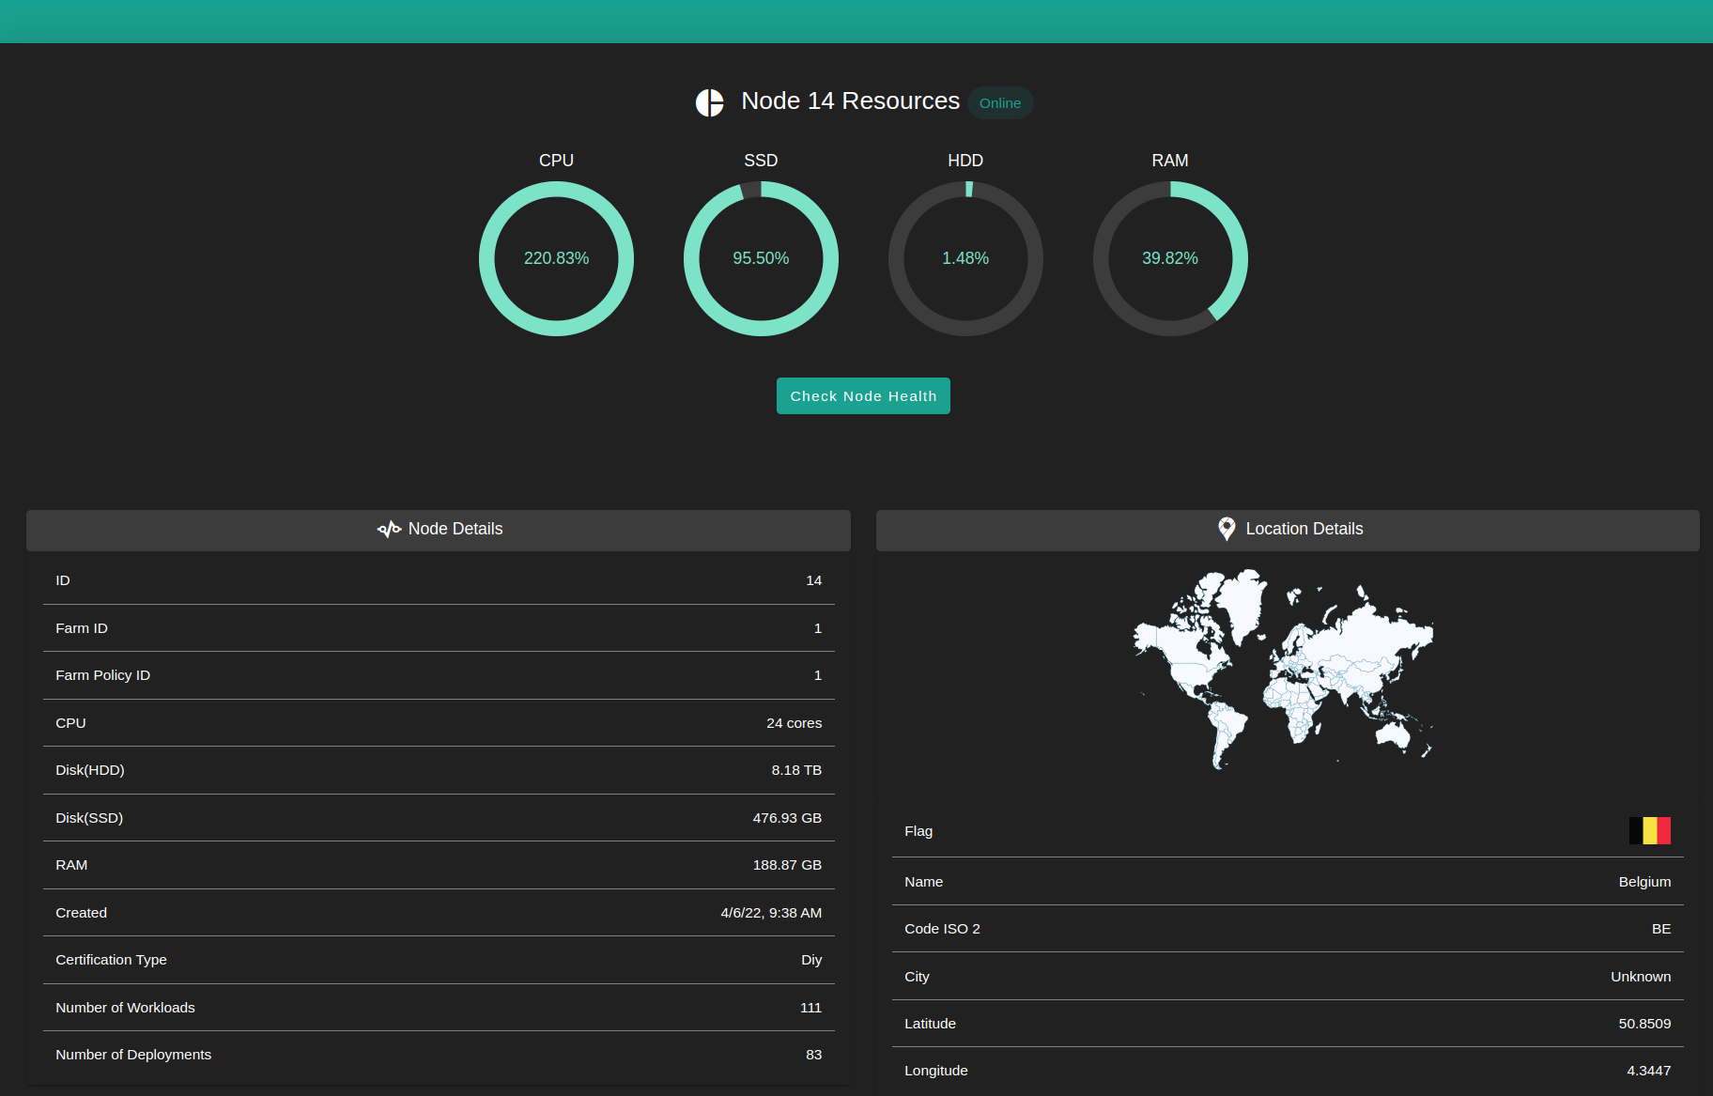
Task: Open the Location Details panel header
Action: point(1288,530)
